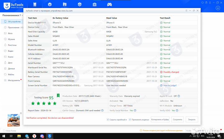Viewport: 224px width, 139px height.
Task: Click the Сохранить button
Action: [177, 119]
